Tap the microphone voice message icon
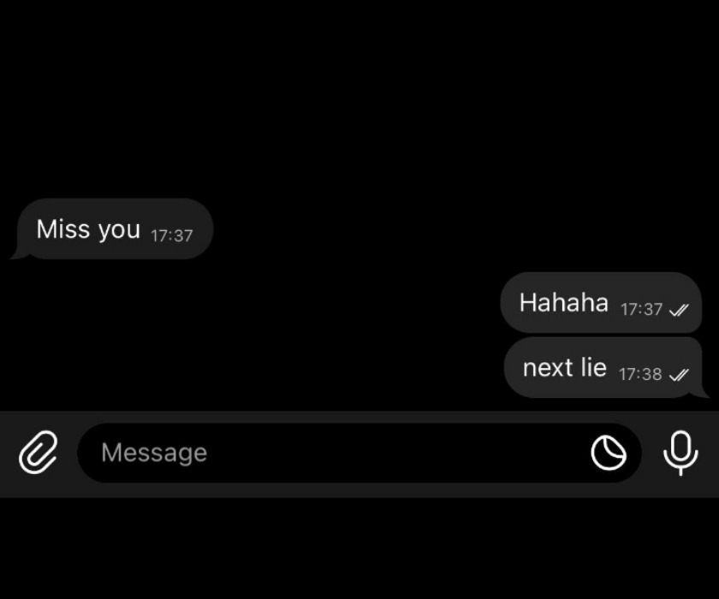The width and height of the screenshot is (719, 599). coord(681,453)
